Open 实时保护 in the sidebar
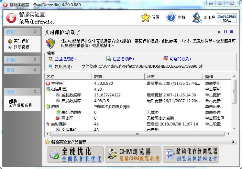Viewport: 242px width, 169px height. tap(21, 41)
